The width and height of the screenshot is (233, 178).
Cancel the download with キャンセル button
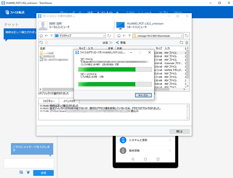pyautogui.click(x=143, y=95)
